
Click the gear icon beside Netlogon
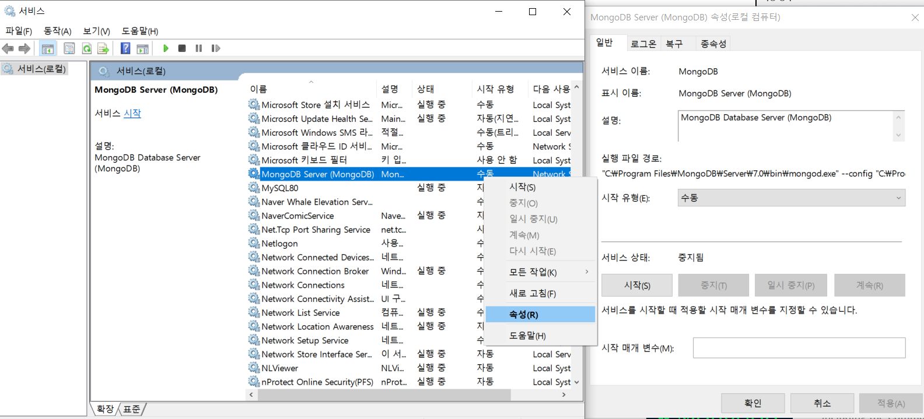click(x=254, y=243)
